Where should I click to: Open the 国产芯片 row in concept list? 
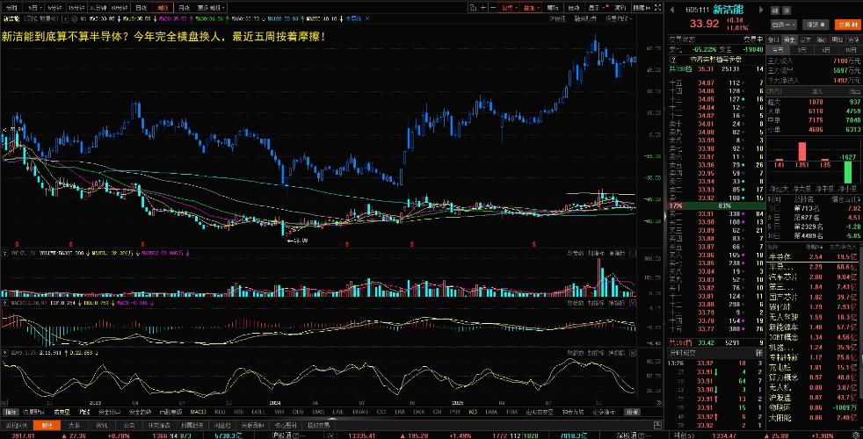[814, 297]
